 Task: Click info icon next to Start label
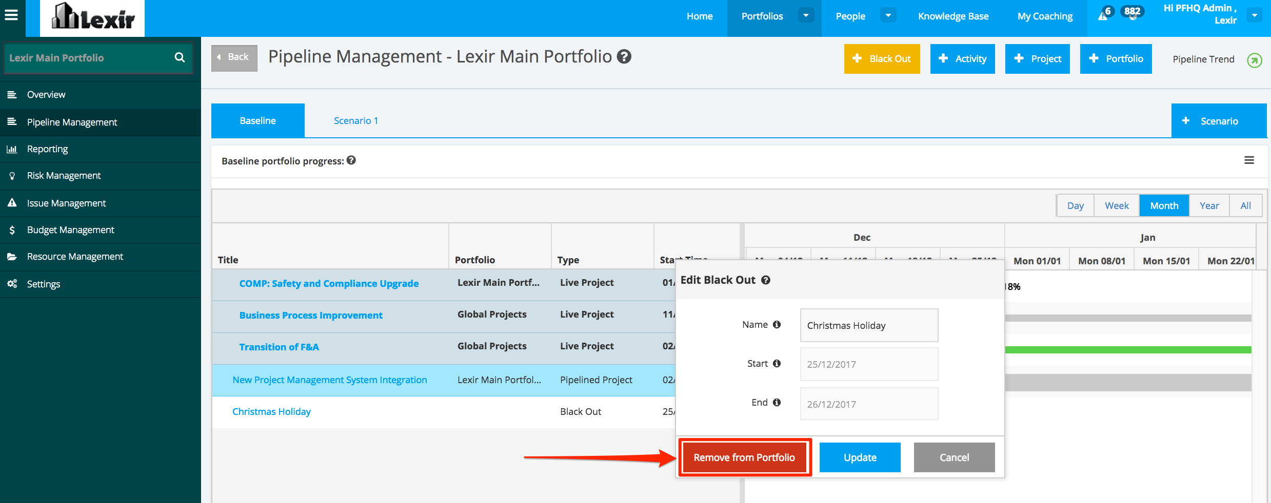pyautogui.click(x=777, y=363)
